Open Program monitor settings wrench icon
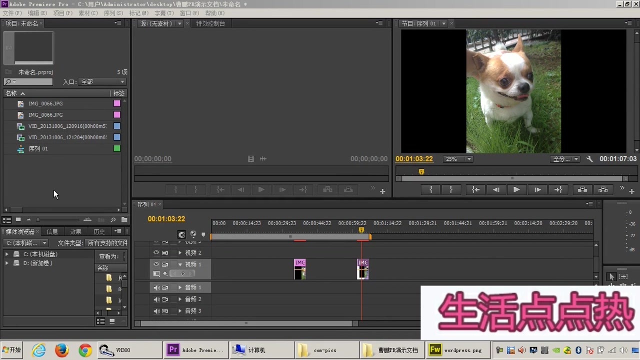Screen dimensions: 640x360 tap(589, 159)
